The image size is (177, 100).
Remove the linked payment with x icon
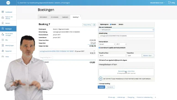(x=94, y=51)
